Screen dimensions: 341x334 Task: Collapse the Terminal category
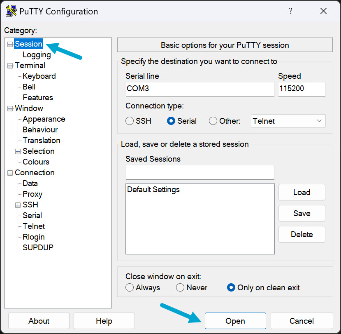click(9, 65)
